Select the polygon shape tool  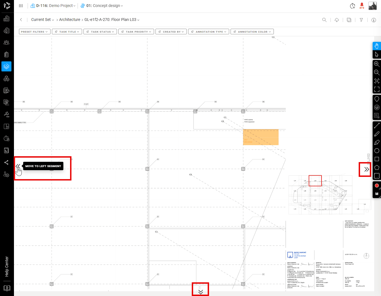click(x=377, y=167)
